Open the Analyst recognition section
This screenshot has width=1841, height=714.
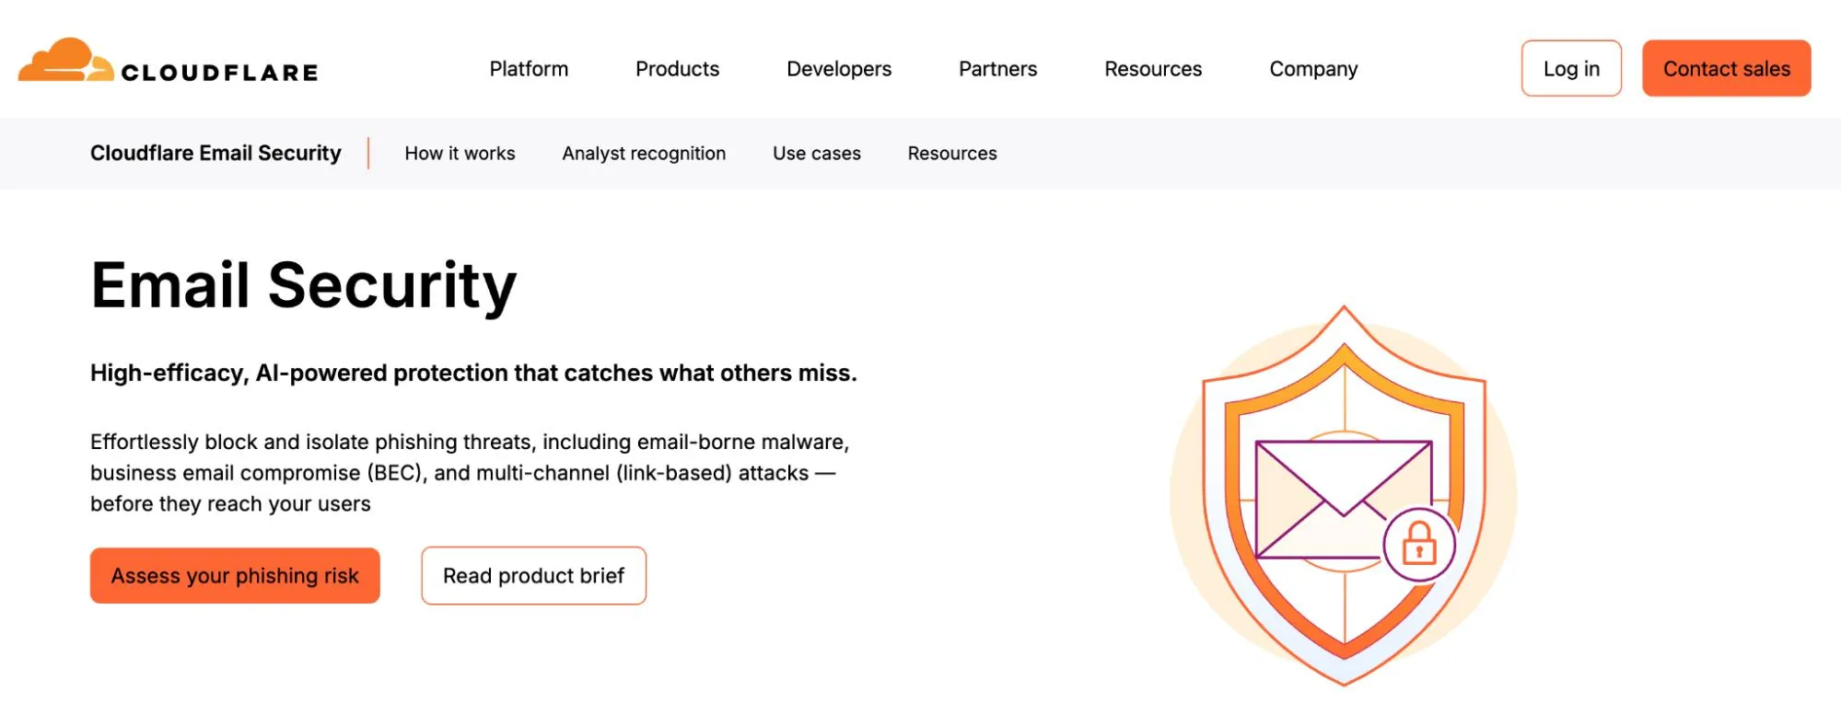[x=644, y=154]
